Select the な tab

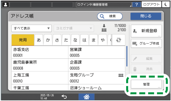[x=75, y=40]
